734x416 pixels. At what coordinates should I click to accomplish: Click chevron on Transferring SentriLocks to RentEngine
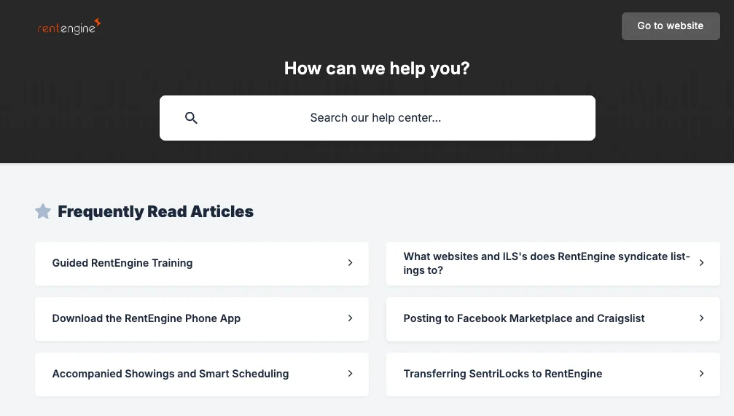[x=701, y=374]
